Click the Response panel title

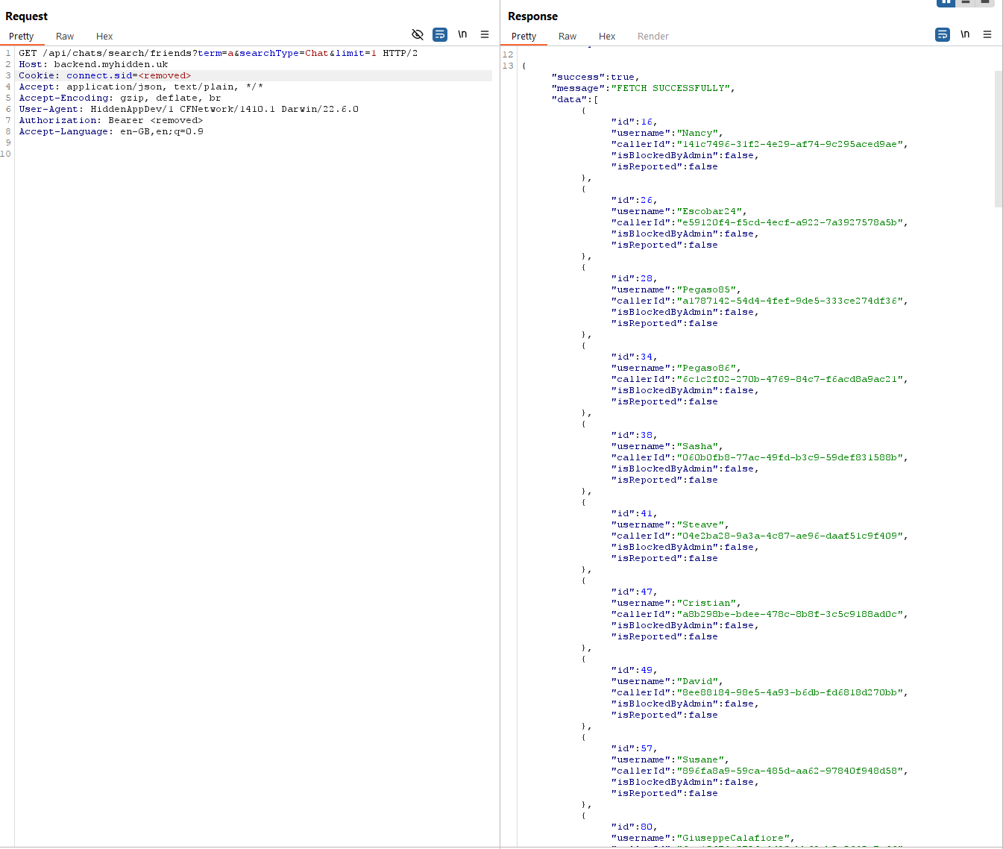(532, 16)
